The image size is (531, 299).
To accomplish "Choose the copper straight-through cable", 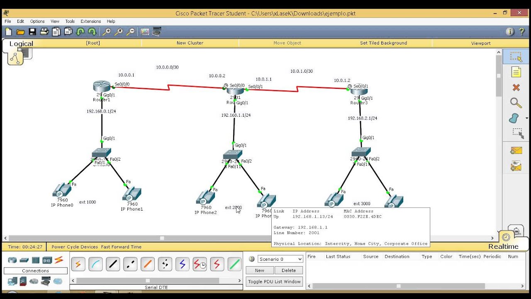I will click(113, 264).
